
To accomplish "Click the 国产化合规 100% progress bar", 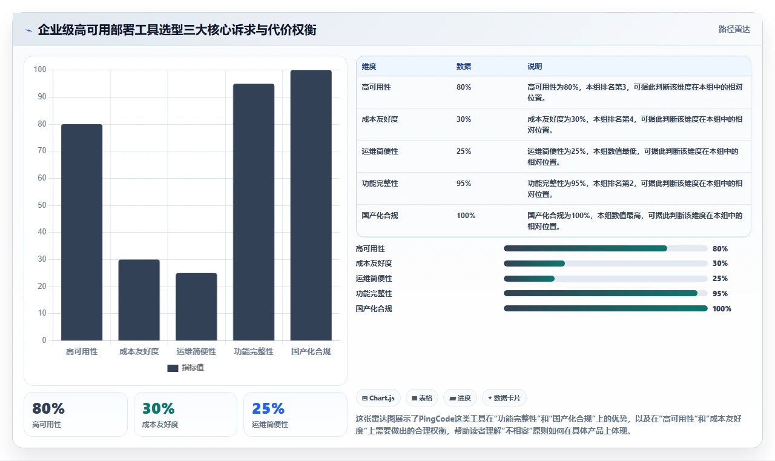I will coord(605,309).
